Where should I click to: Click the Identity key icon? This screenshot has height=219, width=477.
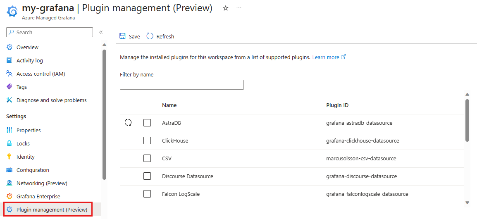[x=10, y=157]
